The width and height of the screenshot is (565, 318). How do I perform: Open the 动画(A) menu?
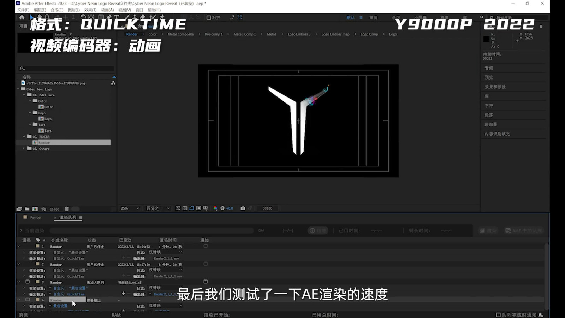point(107,10)
